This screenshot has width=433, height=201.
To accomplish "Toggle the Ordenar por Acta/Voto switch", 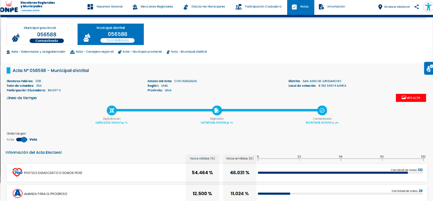I will click(x=22, y=140).
